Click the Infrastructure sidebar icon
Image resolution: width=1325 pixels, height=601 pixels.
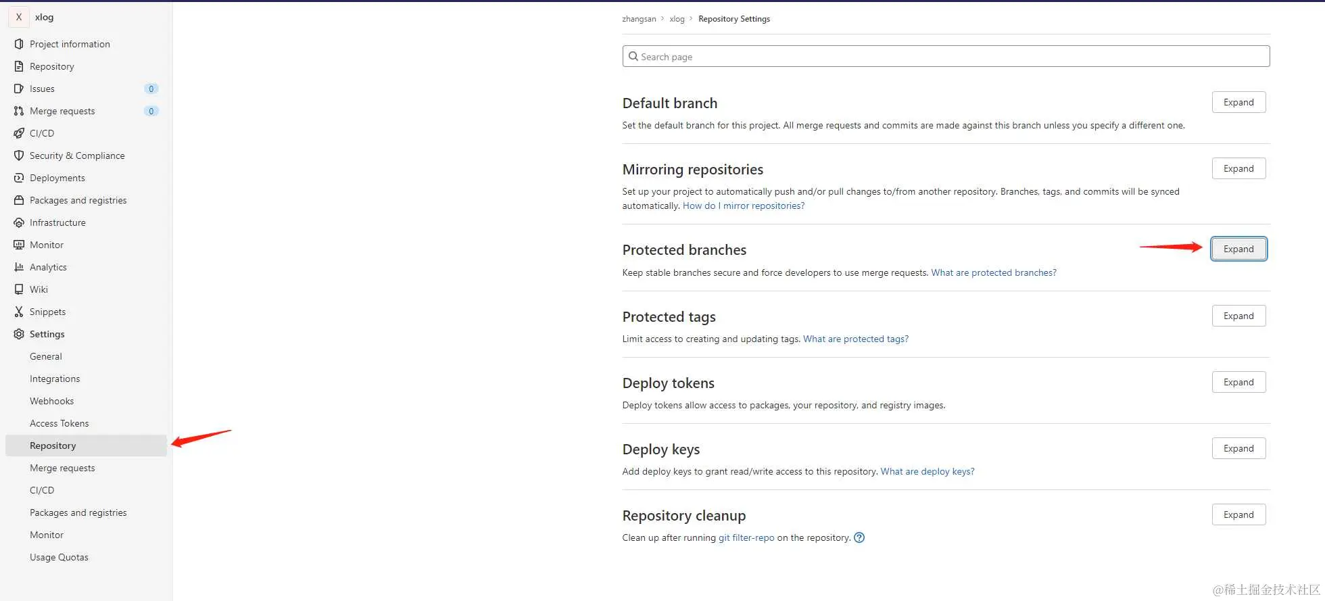(x=19, y=222)
